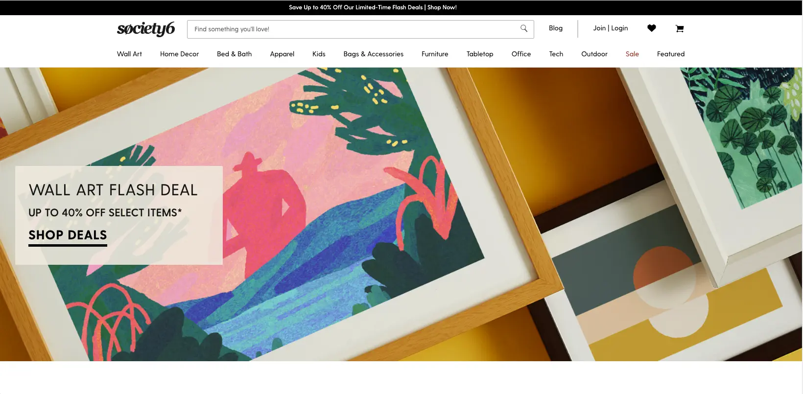The image size is (803, 394).
Task: Go to Society6 home via logo
Action: [x=146, y=29]
